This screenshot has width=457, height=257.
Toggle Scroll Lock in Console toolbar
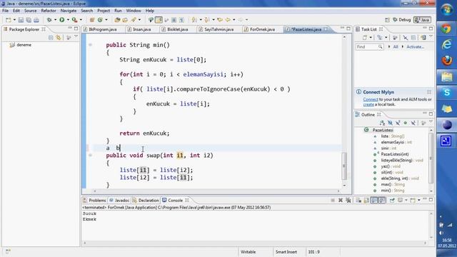366,200
